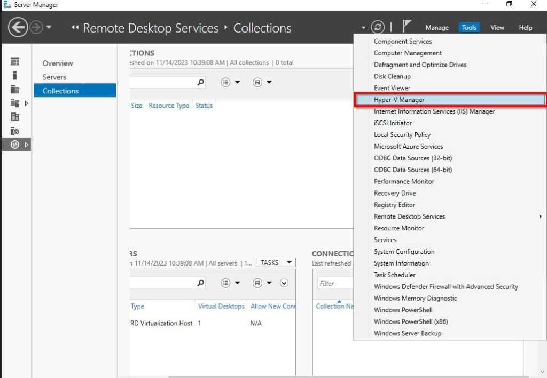Expand the File and Storage Services arrow
Image resolution: width=547 pixels, height=378 pixels.
pos(27,103)
